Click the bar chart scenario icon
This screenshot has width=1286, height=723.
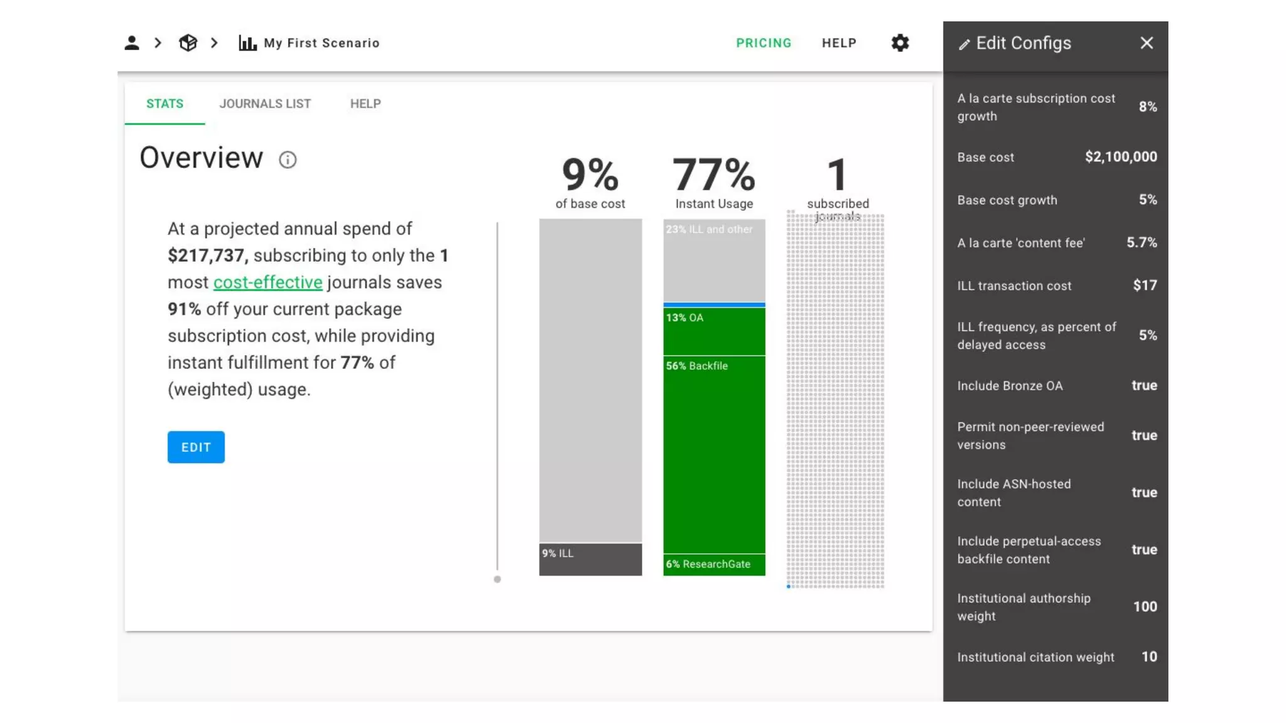247,43
